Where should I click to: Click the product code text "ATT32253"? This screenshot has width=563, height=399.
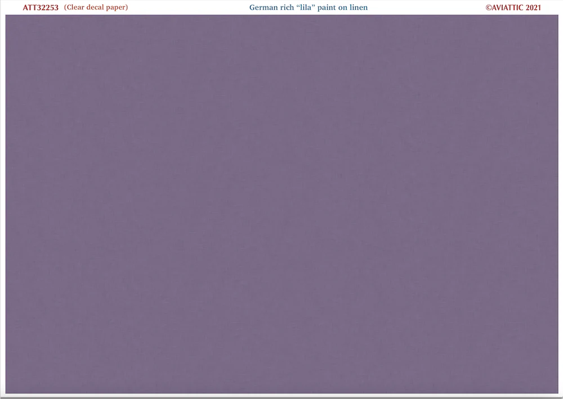pyautogui.click(x=41, y=7)
